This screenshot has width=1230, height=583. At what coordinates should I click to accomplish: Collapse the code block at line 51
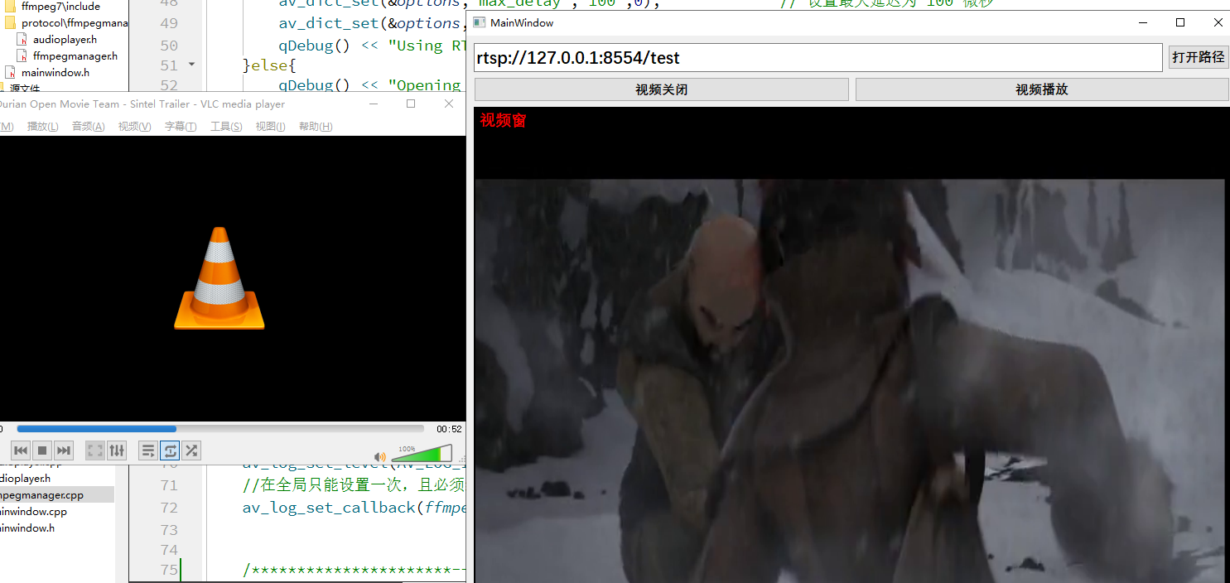(x=190, y=63)
